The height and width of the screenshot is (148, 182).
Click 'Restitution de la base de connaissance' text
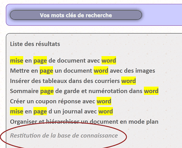point(64,136)
